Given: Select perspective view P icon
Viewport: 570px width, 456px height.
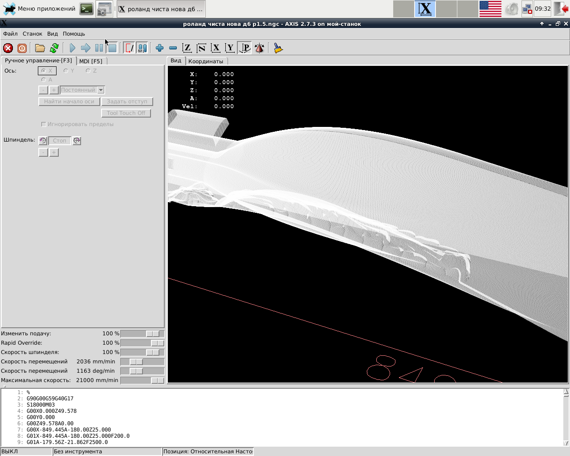Looking at the screenshot, I should [x=245, y=48].
